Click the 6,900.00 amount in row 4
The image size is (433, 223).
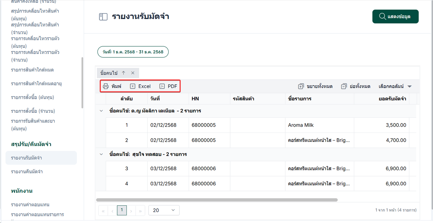click(x=396, y=184)
